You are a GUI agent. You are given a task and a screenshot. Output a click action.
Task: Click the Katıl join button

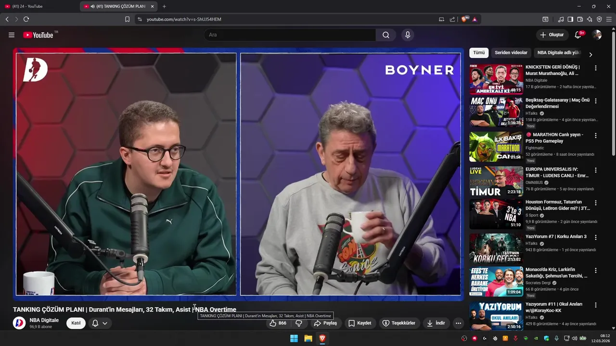76,323
